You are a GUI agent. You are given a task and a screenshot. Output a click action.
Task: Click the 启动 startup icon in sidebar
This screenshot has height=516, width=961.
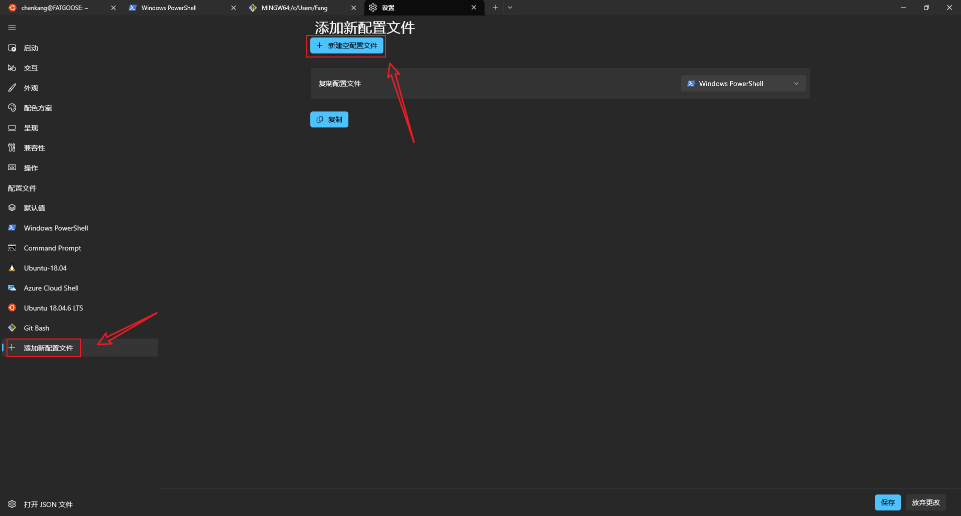click(12, 48)
